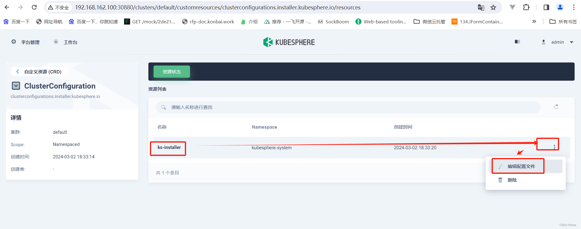Viewport: 581px width, 229px height.
Task: Open the 百度一下 bookmark
Action: click(17, 22)
